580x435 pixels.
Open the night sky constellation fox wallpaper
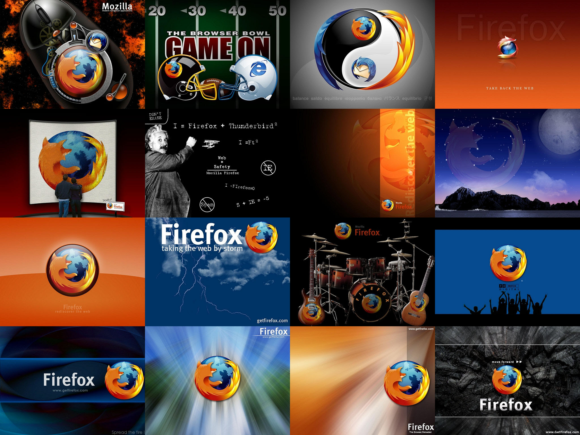click(507, 163)
